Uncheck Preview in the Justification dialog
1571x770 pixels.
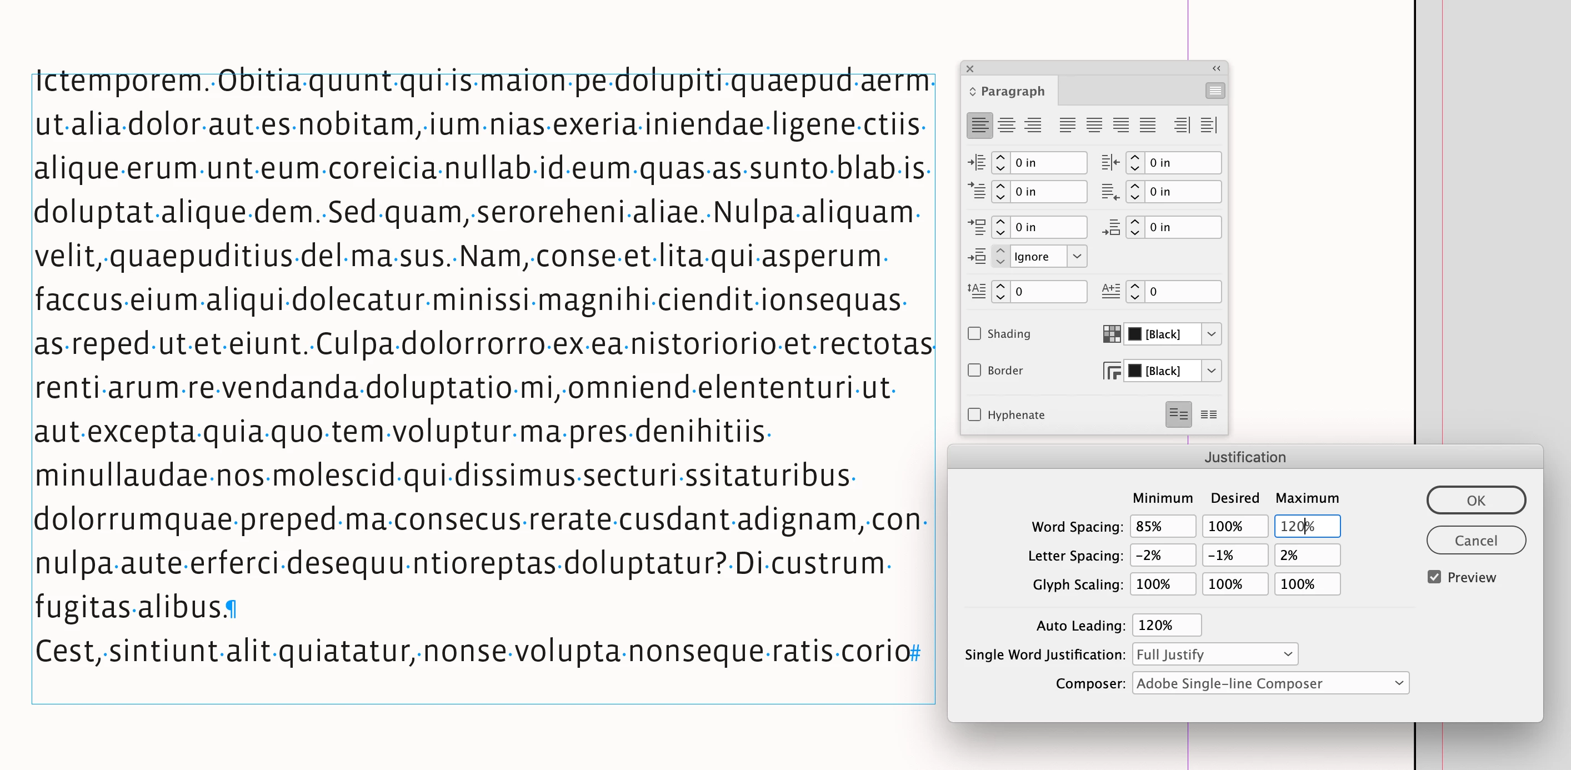pyautogui.click(x=1434, y=577)
